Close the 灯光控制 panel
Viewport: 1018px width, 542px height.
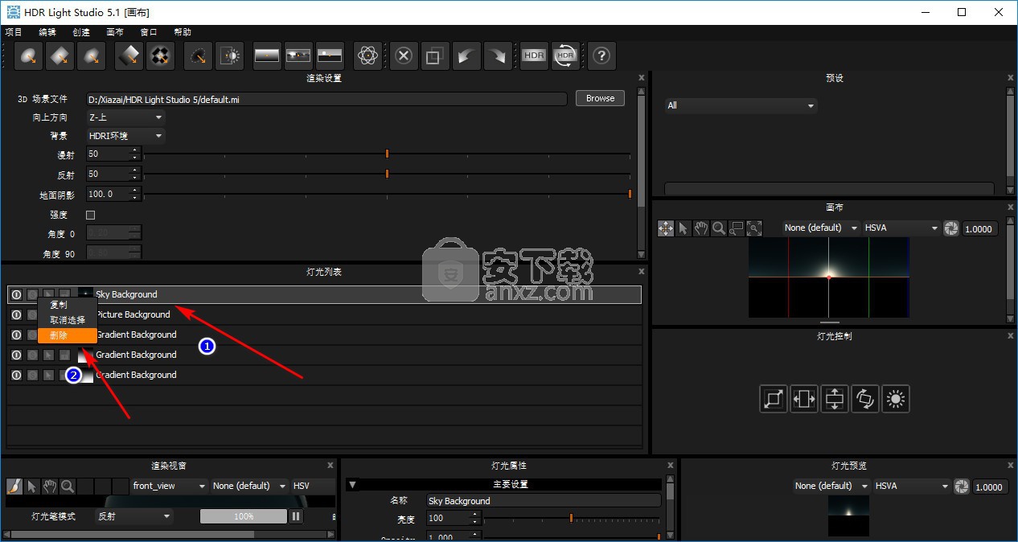pos(1011,335)
